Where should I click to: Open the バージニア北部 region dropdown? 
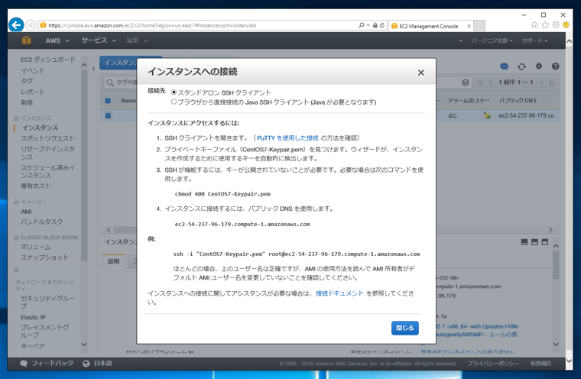point(492,40)
